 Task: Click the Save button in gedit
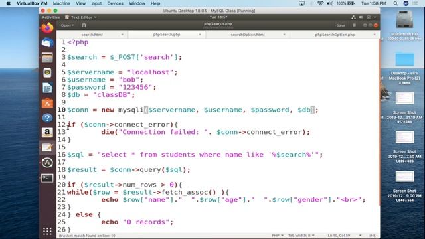coord(341,25)
